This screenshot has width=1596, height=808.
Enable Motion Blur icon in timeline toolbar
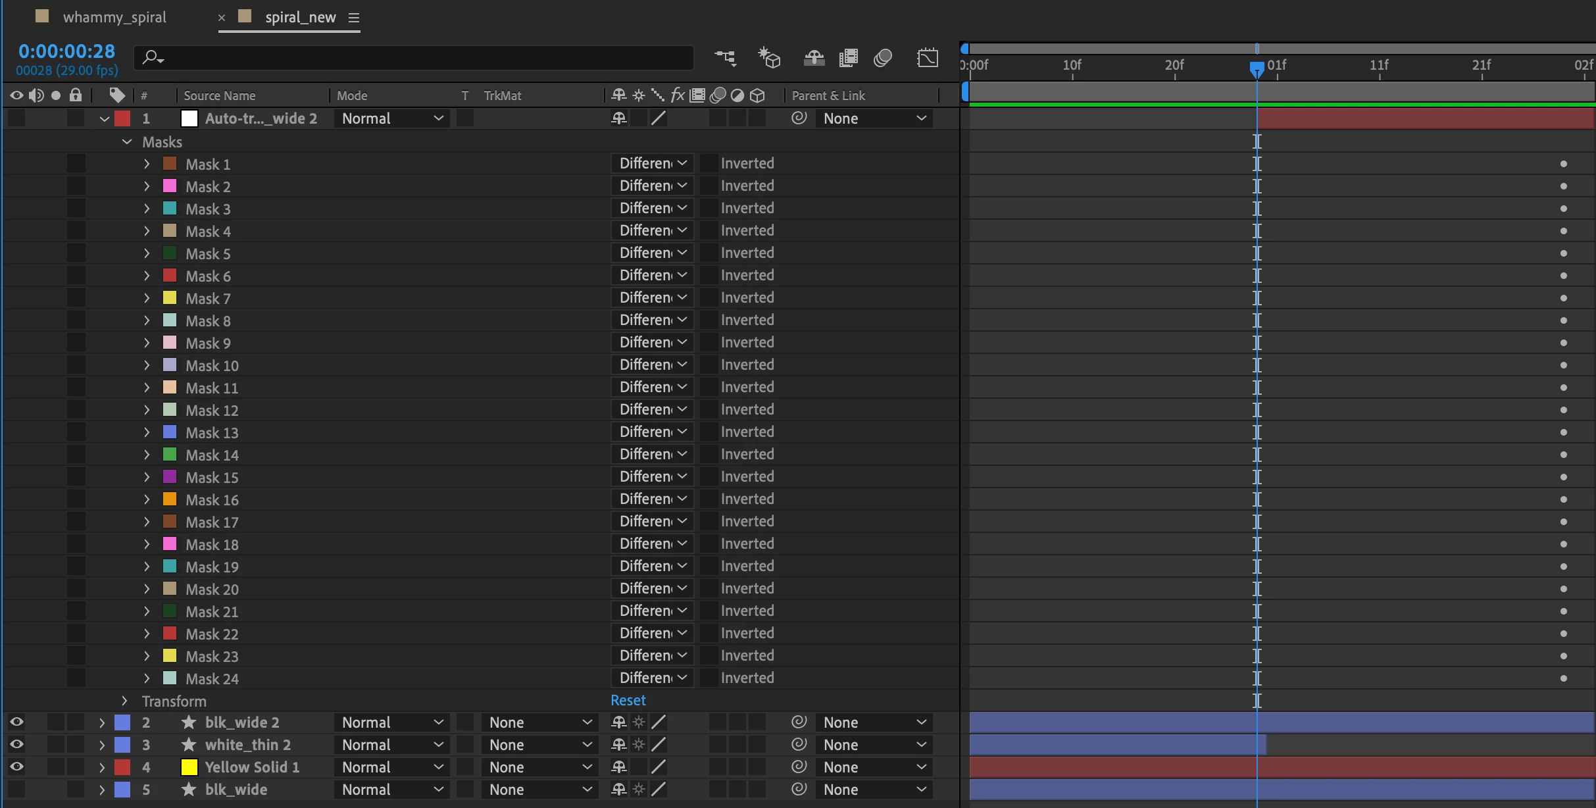click(883, 58)
